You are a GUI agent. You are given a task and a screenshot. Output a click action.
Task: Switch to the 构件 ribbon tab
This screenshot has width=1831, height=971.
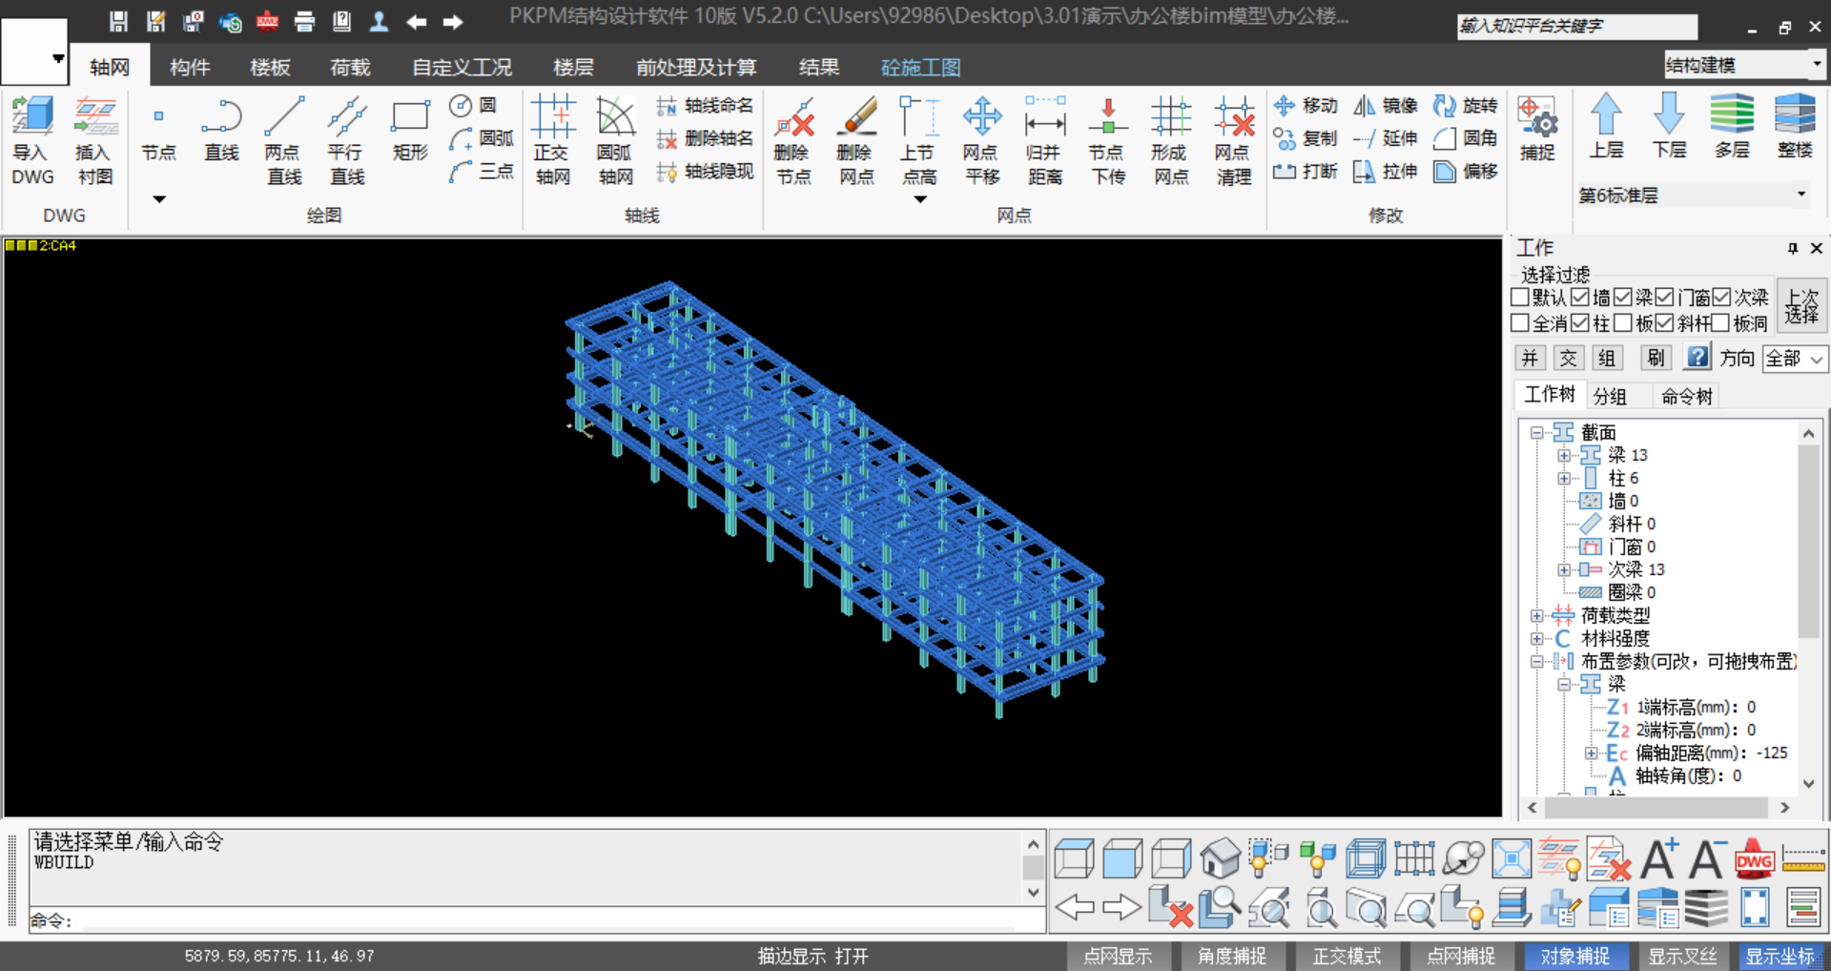tap(190, 67)
